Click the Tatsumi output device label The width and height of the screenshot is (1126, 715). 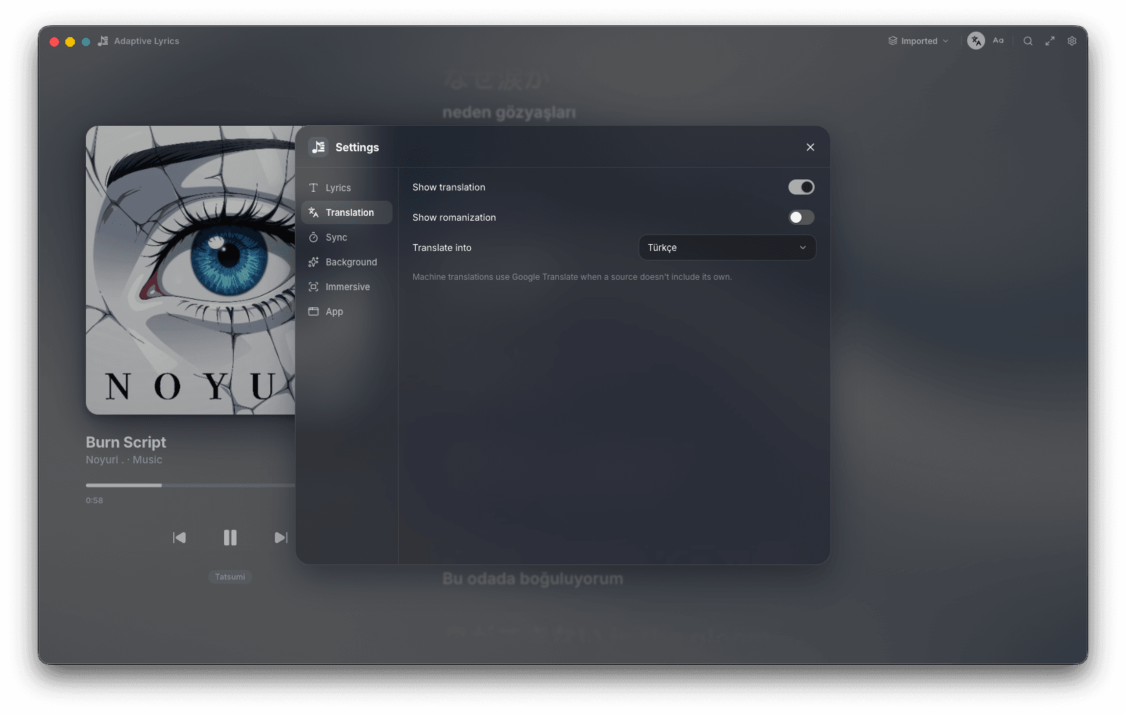coord(230,577)
